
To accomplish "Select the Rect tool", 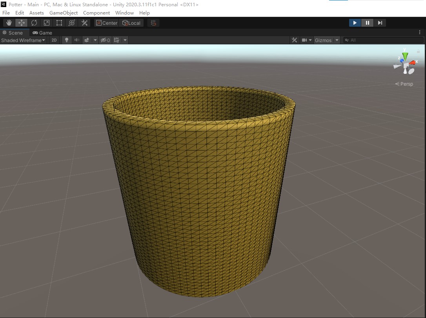I will coord(59,23).
